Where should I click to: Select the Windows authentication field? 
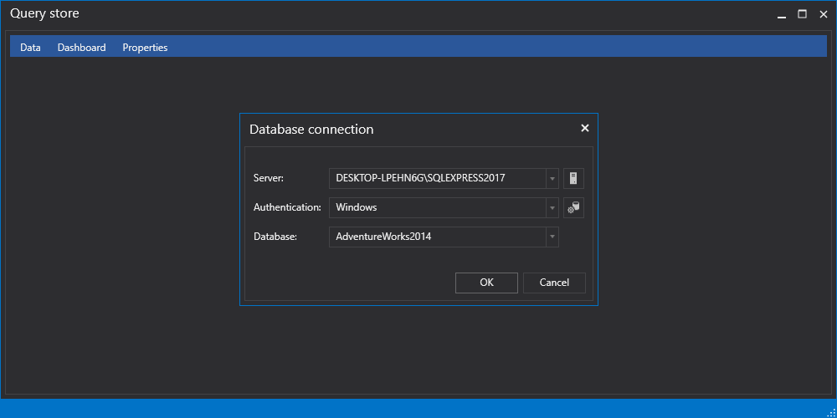point(438,208)
